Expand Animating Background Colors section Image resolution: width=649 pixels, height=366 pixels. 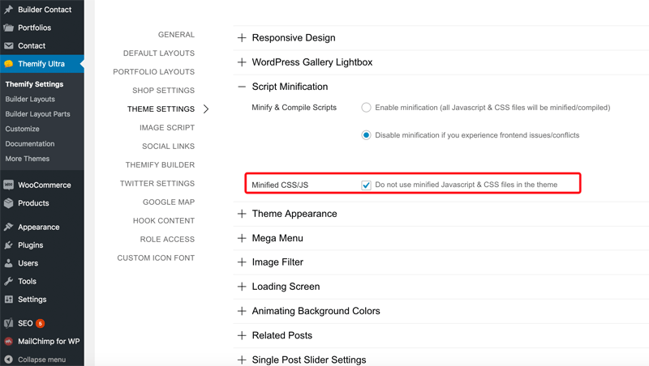click(242, 311)
